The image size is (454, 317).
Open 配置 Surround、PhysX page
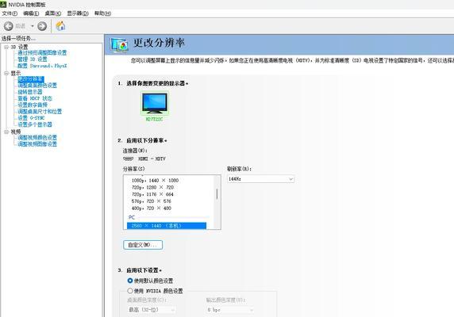click(x=42, y=66)
